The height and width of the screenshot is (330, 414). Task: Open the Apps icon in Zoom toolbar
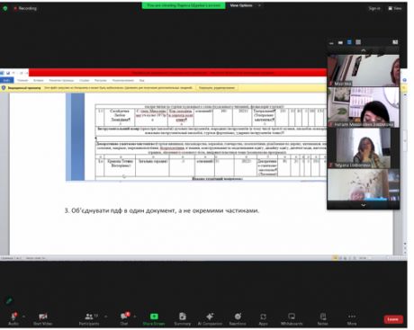[263, 318]
